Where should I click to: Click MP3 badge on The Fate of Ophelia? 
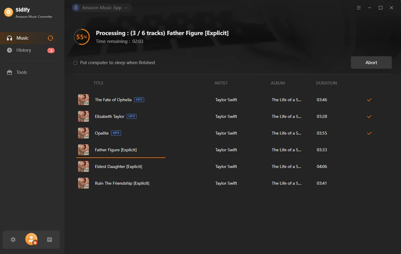139,99
